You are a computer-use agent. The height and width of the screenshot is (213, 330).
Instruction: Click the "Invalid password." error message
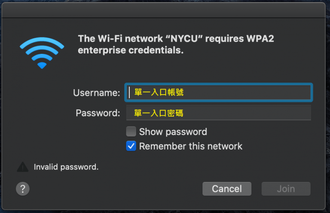(66, 167)
